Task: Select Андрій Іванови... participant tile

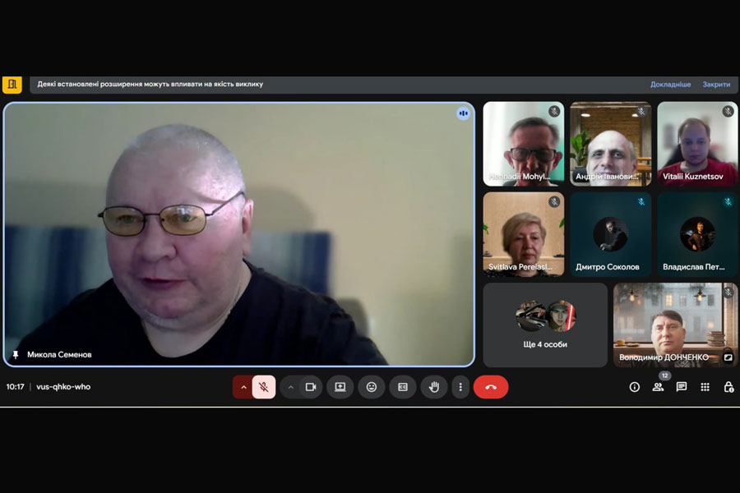Action: (x=610, y=144)
